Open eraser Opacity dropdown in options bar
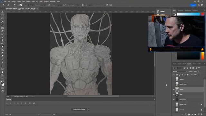The image size is (206, 116). [x=46, y=5]
